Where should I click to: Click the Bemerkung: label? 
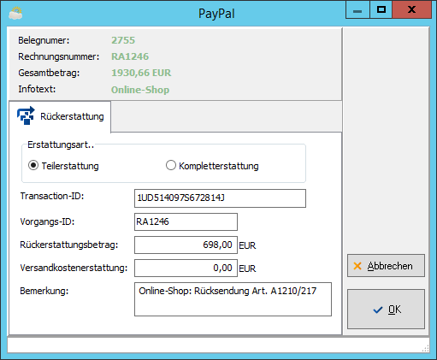coord(44,291)
